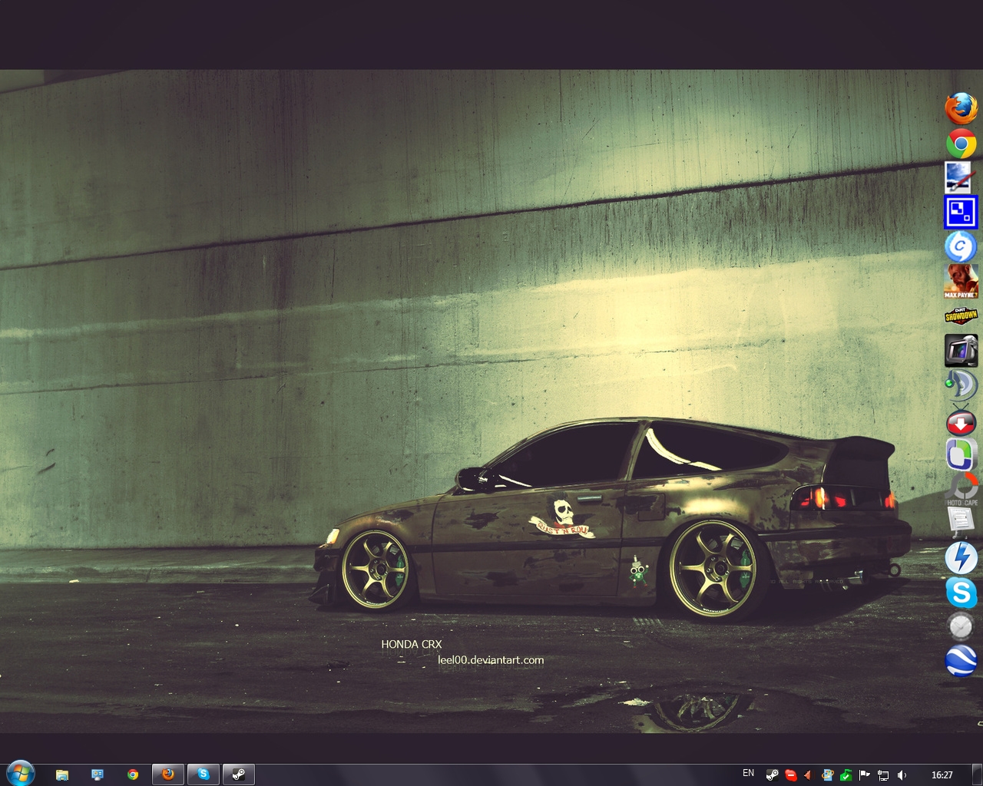Screen dimensions: 983x786
Task: Open the grey clock icon in dock
Action: coord(961,627)
